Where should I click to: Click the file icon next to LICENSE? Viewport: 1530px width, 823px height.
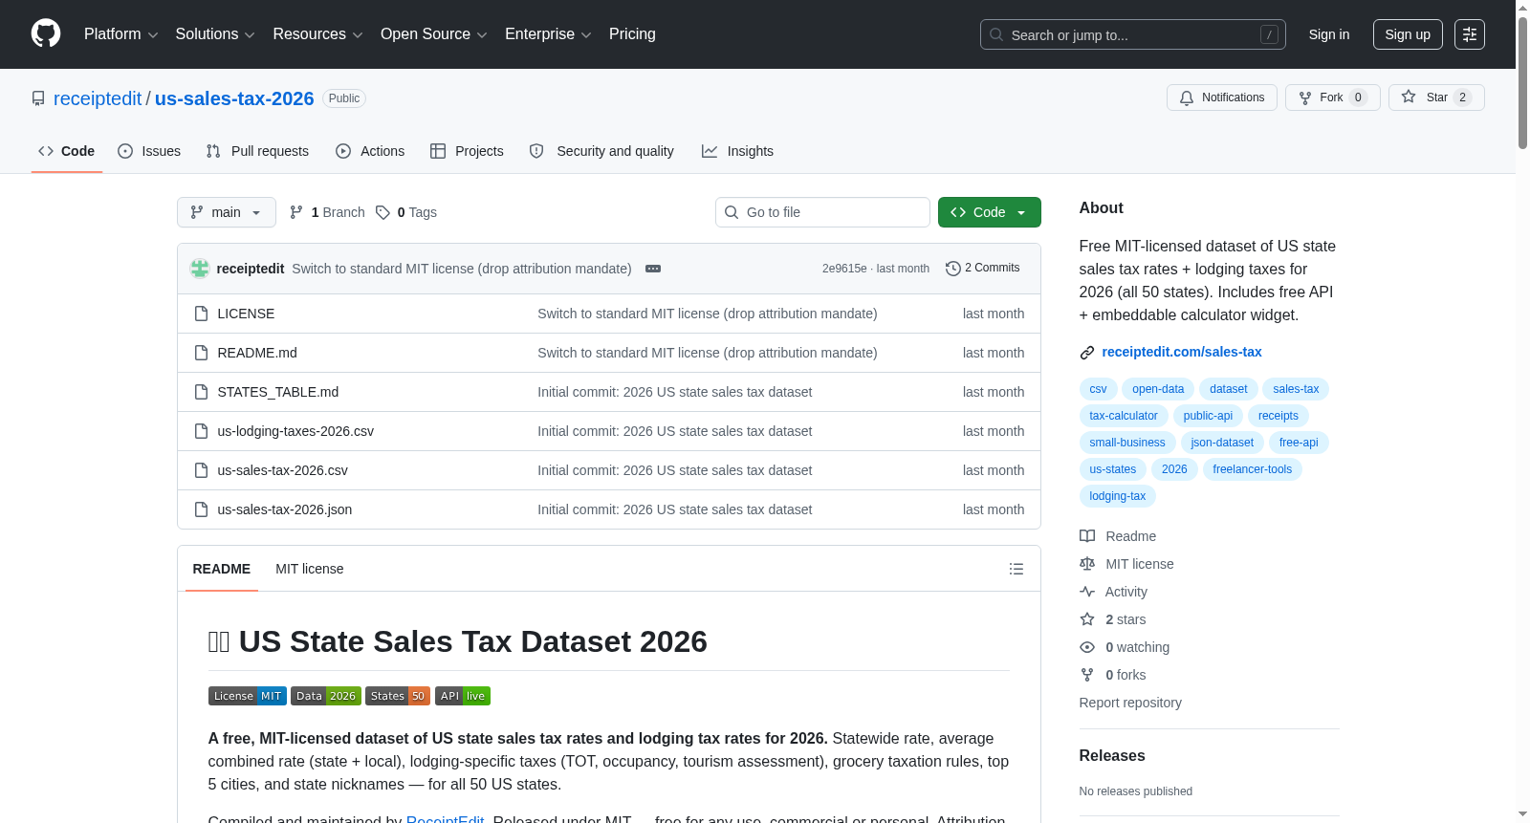click(201, 314)
